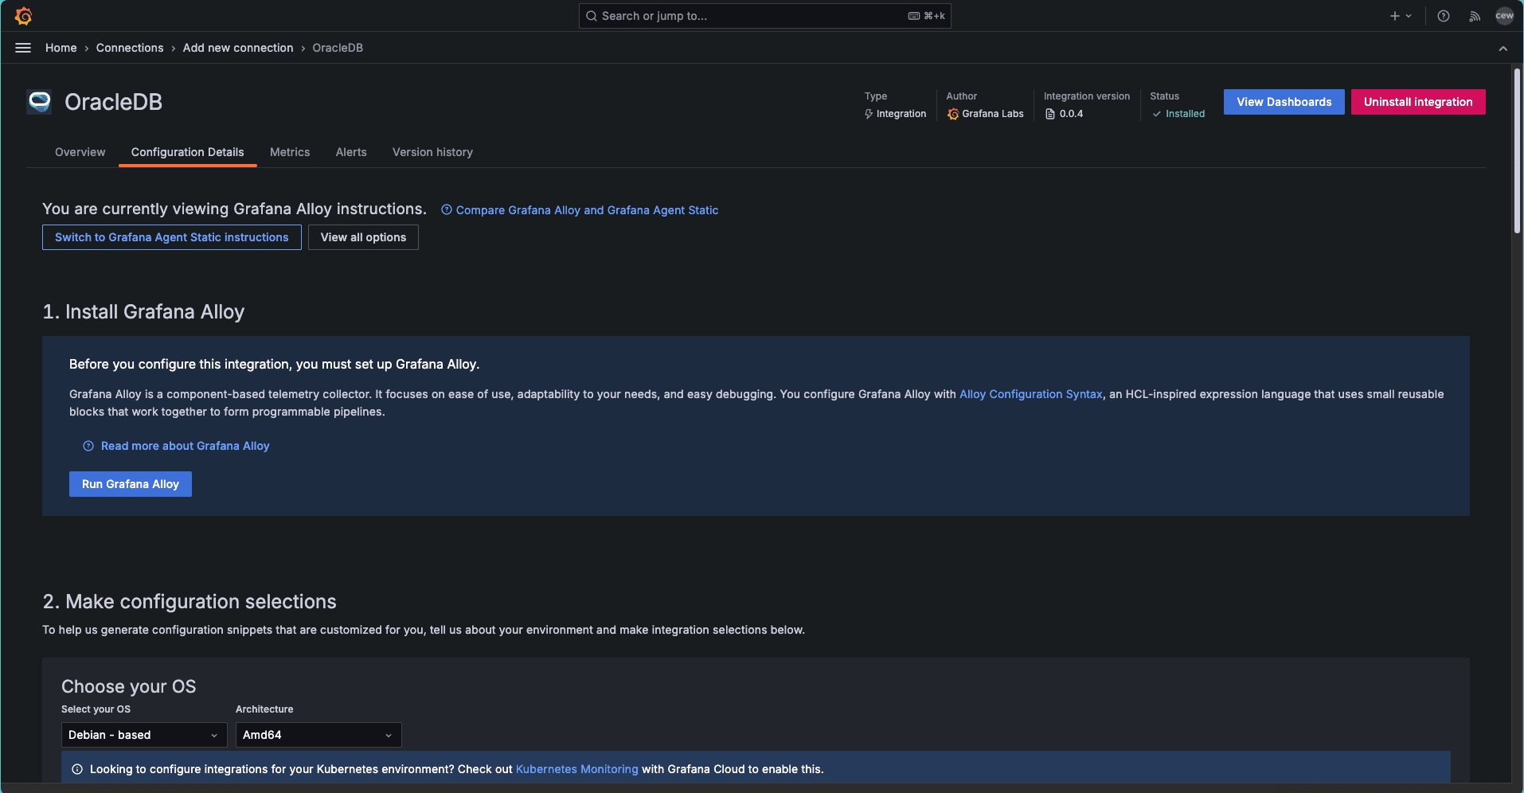Expand the Select your OS dropdown
The image size is (1524, 793).
(x=143, y=735)
